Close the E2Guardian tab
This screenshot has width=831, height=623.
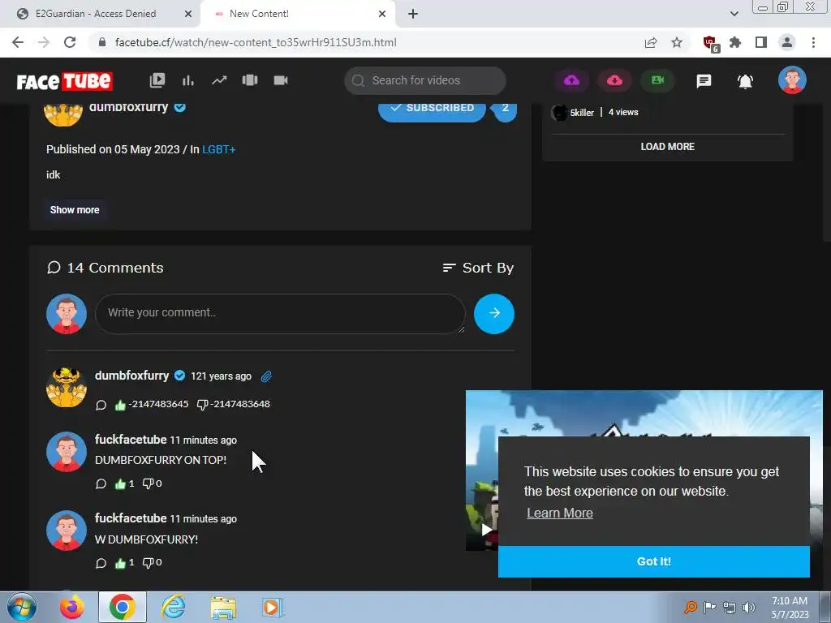187,14
